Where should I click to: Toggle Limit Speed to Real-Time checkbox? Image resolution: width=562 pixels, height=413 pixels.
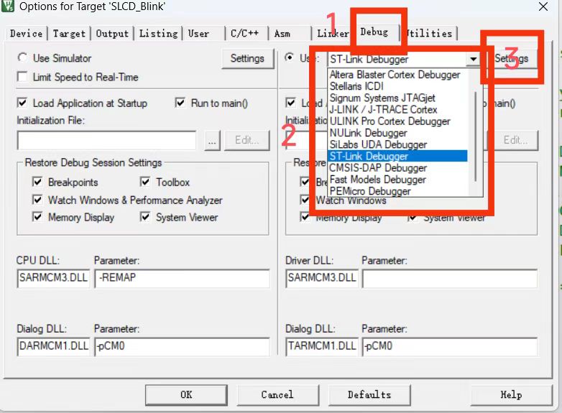(x=23, y=77)
